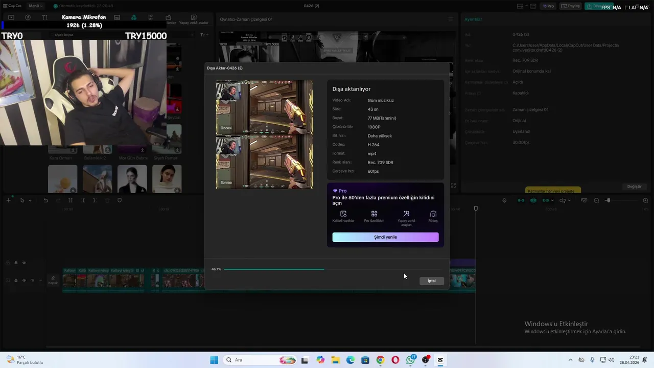Screen dimensions: 654x368
Task: Click the timeline playhead marker
Action: (476, 209)
